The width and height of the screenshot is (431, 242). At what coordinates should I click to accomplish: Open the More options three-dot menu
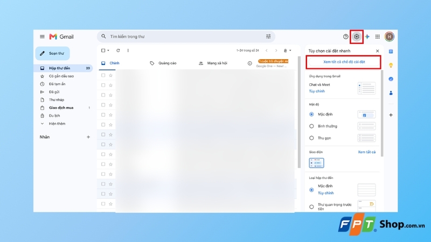(128, 51)
